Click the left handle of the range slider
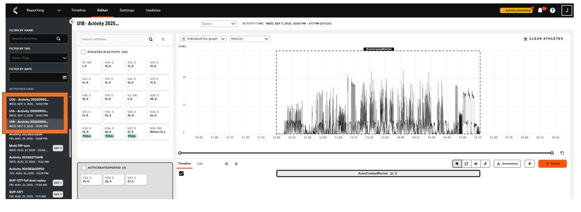 [x=180, y=153]
